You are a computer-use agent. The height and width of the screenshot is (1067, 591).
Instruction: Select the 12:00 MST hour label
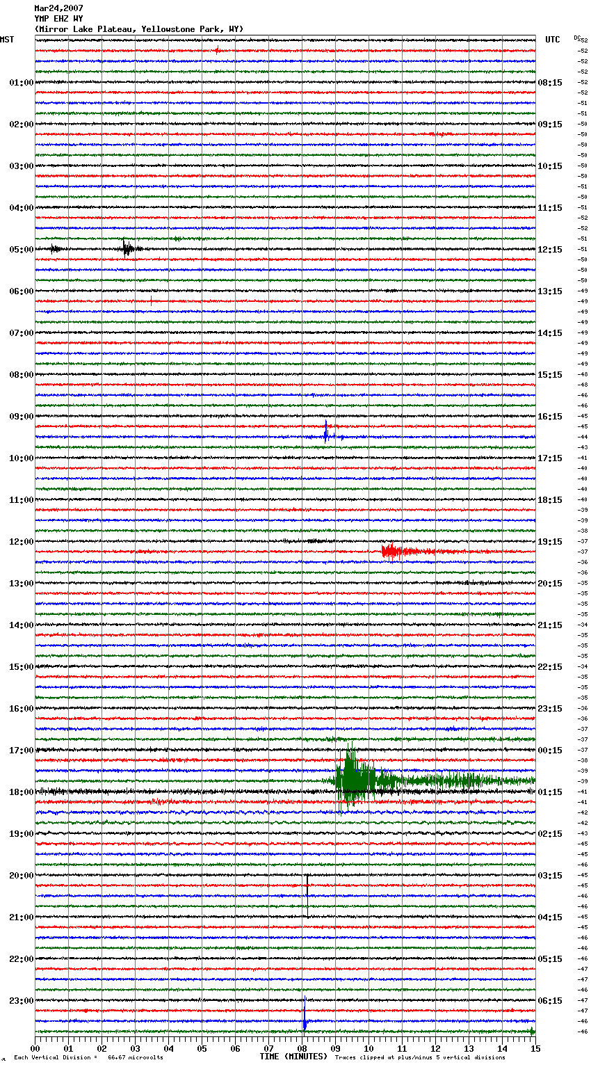(22, 542)
